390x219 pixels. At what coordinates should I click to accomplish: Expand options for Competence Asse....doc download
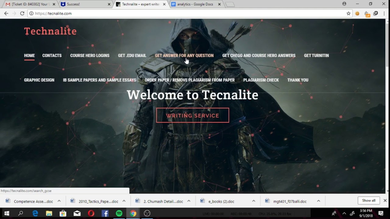tap(59, 201)
